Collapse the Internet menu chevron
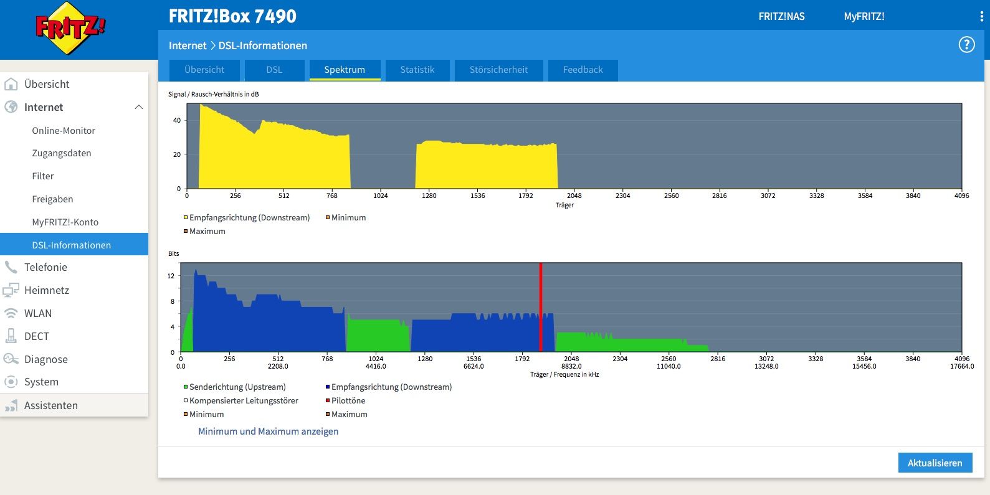 139,107
